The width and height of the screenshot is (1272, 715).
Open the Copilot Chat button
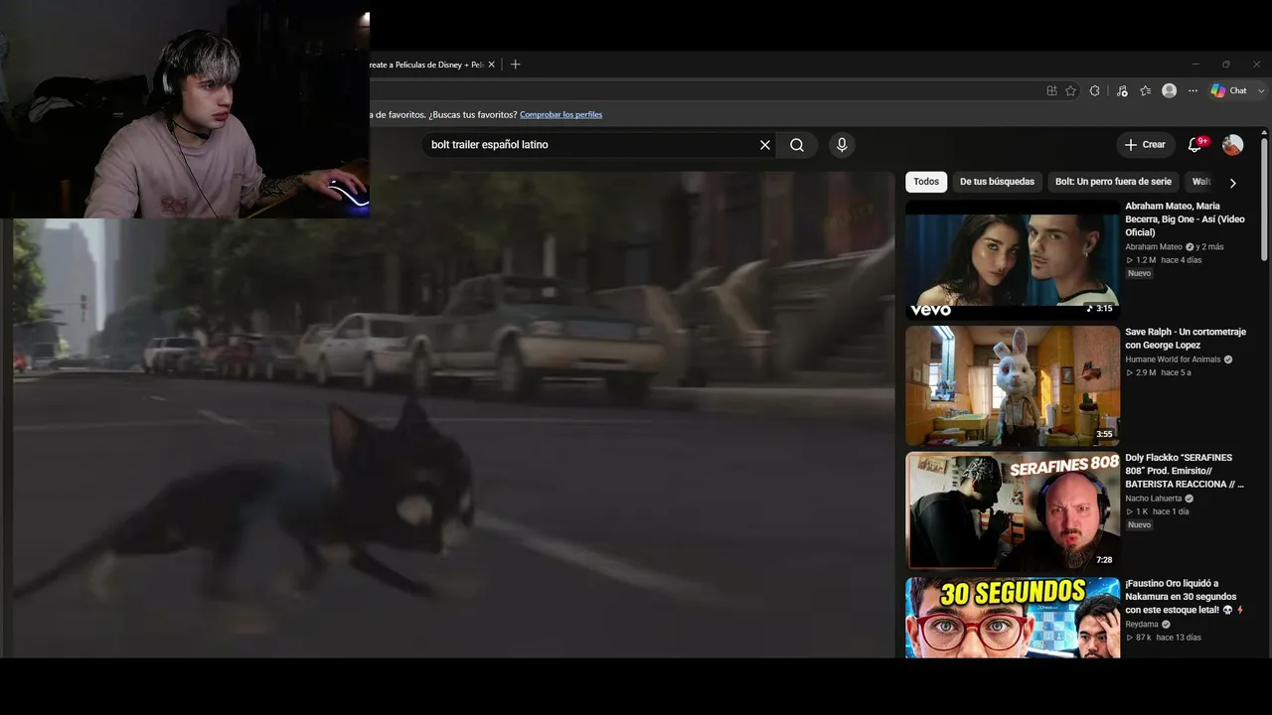1228,90
